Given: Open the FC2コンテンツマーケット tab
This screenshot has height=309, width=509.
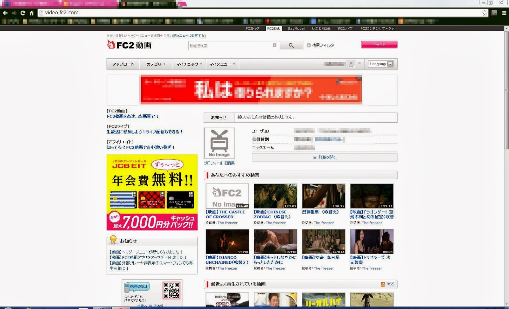Looking at the screenshot, I should point(378,28).
